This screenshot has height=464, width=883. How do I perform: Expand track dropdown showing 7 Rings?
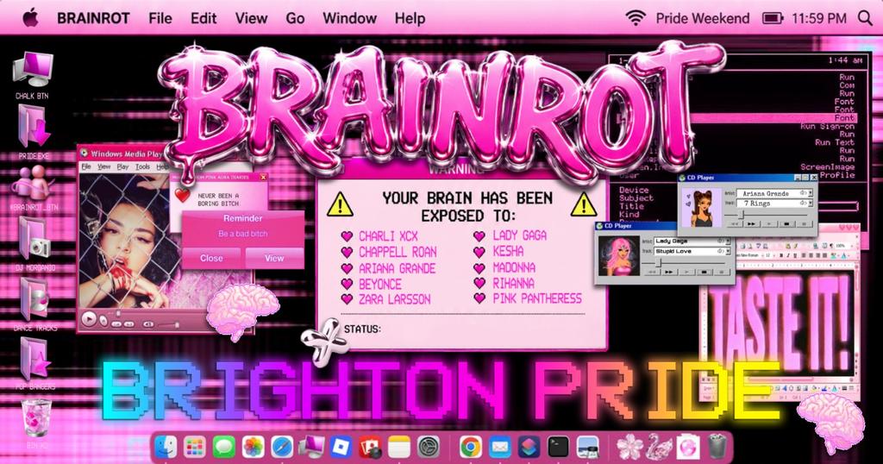811,204
